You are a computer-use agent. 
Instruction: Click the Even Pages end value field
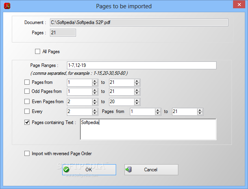122,102
